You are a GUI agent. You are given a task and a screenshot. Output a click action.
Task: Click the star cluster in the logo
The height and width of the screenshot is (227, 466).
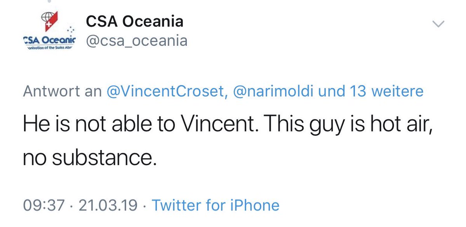click(70, 30)
